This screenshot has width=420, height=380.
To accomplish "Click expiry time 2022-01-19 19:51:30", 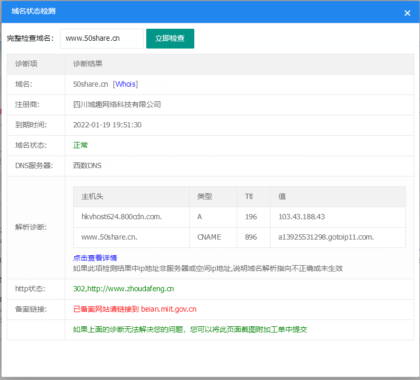I will (107, 125).
